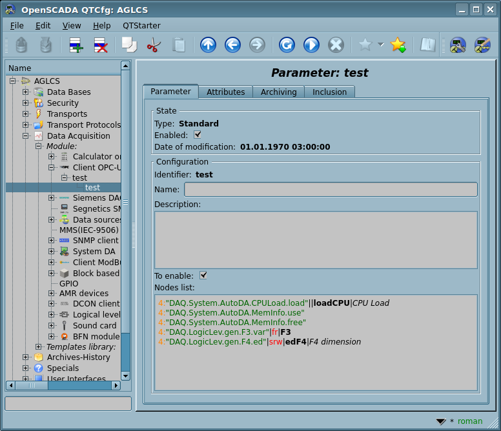Click the Name input field
The height and width of the screenshot is (431, 501).
click(331, 189)
